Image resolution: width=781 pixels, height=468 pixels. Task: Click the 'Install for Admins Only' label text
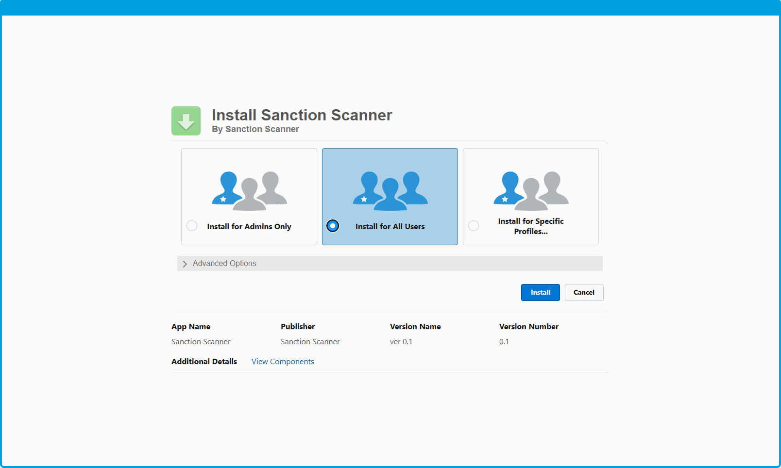point(249,226)
